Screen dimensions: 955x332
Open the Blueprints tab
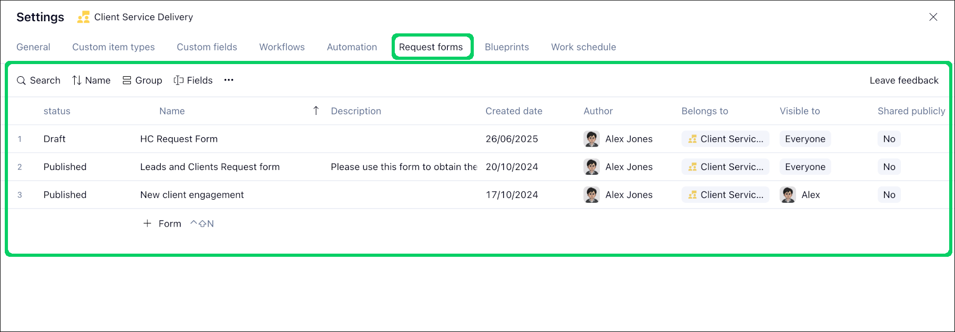(x=507, y=47)
